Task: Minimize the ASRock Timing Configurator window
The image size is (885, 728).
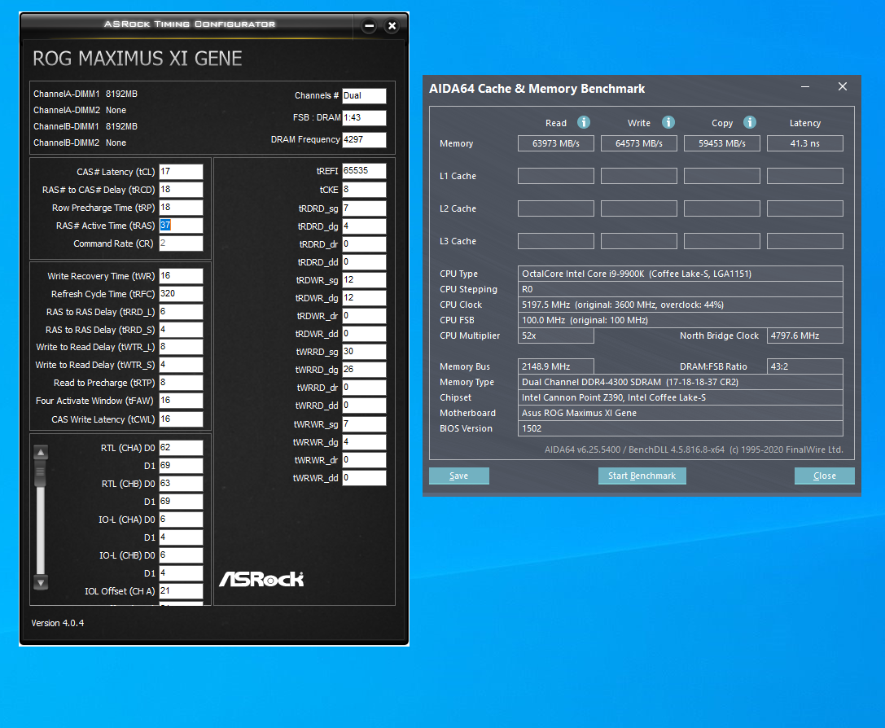Action: (369, 25)
